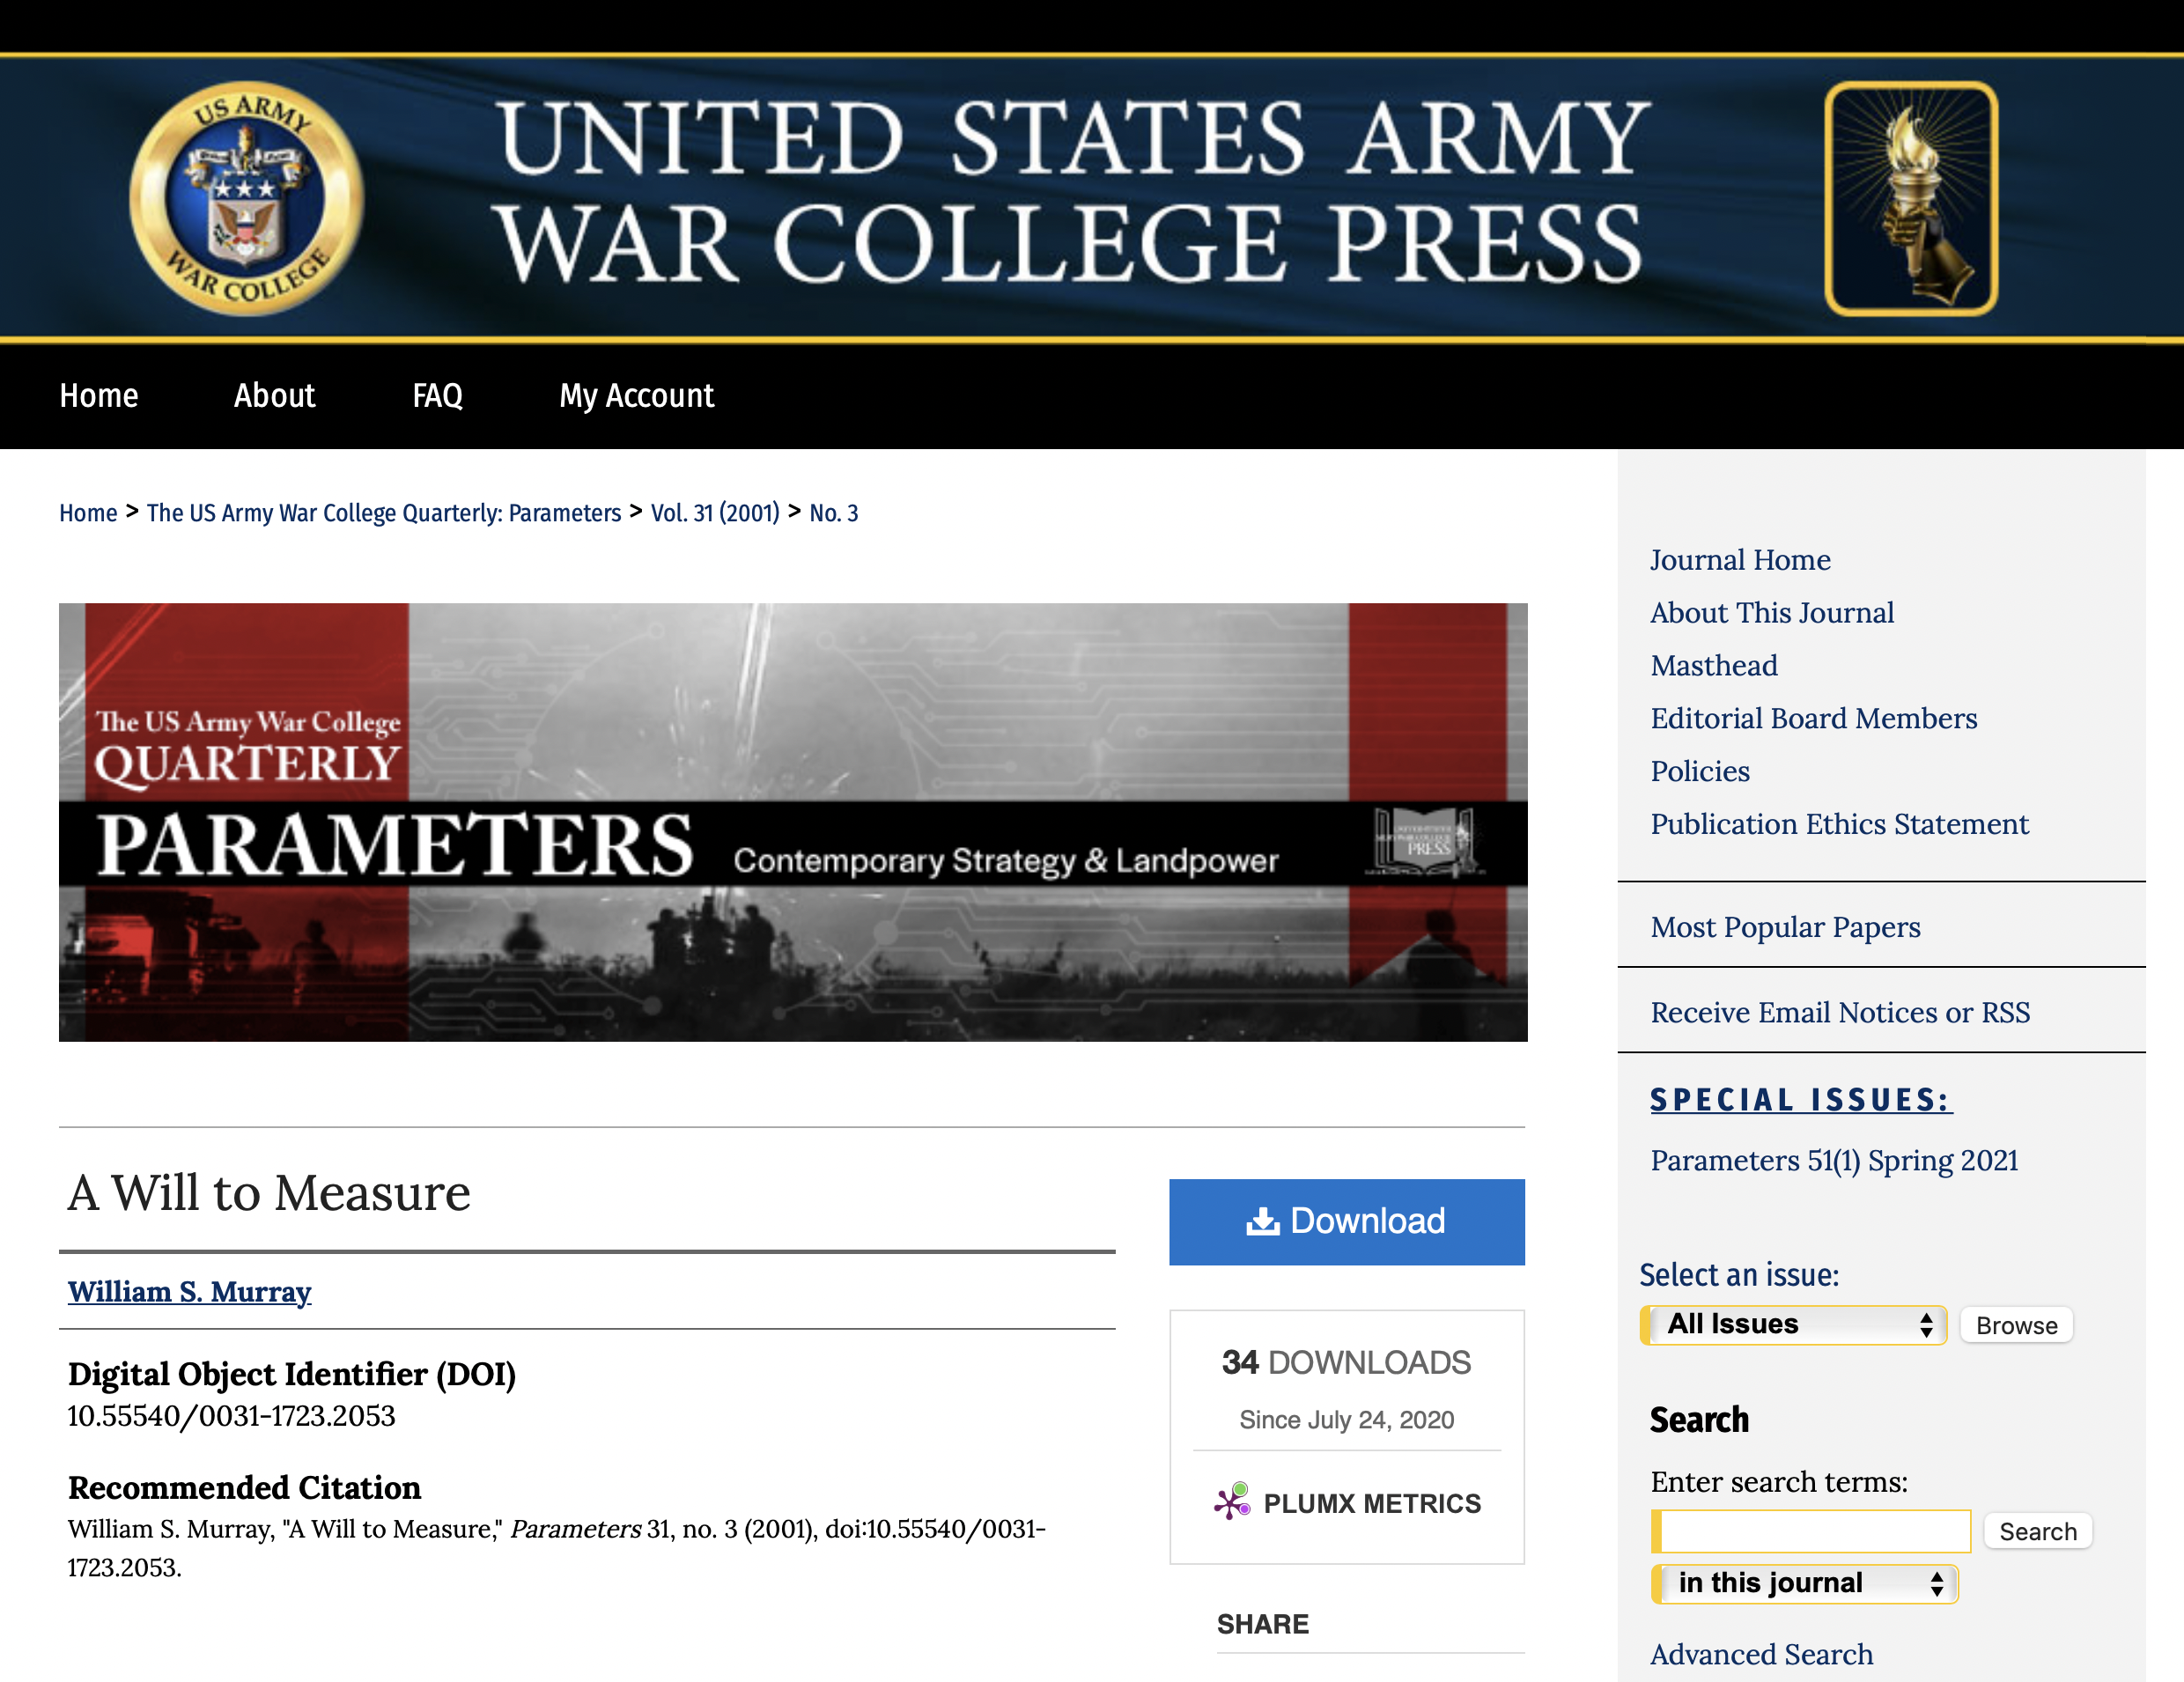Open the Home menu item
This screenshot has height=1682, width=2184.
99,396
